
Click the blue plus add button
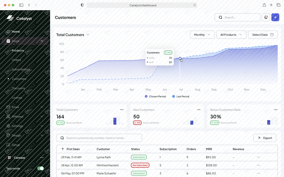pos(275,17)
